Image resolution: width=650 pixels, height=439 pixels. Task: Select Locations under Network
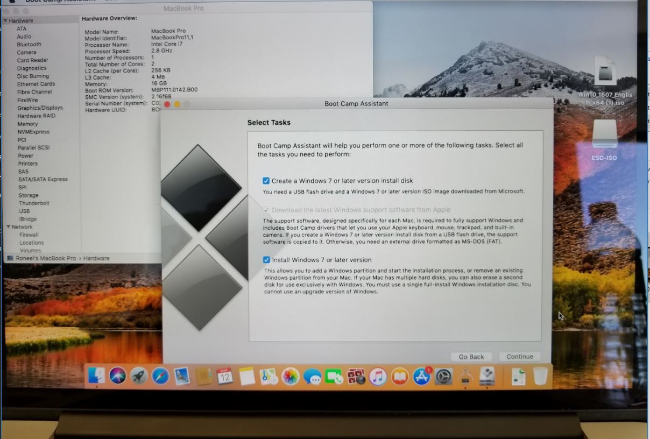pyautogui.click(x=32, y=243)
